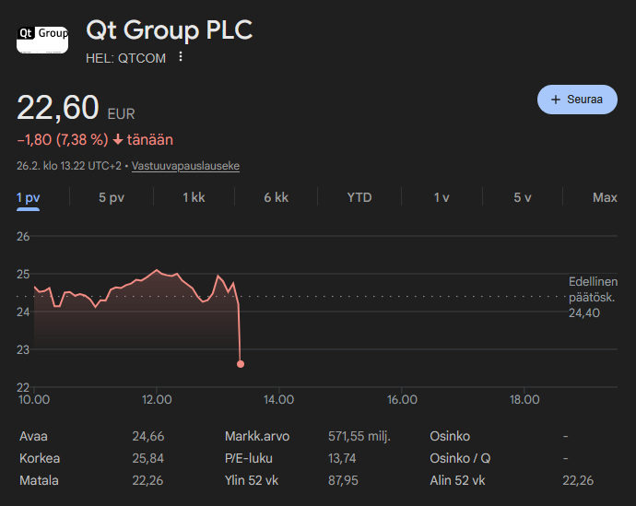Screen dimensions: 636x506
Task: Show the Max chart range
Action: pos(605,197)
